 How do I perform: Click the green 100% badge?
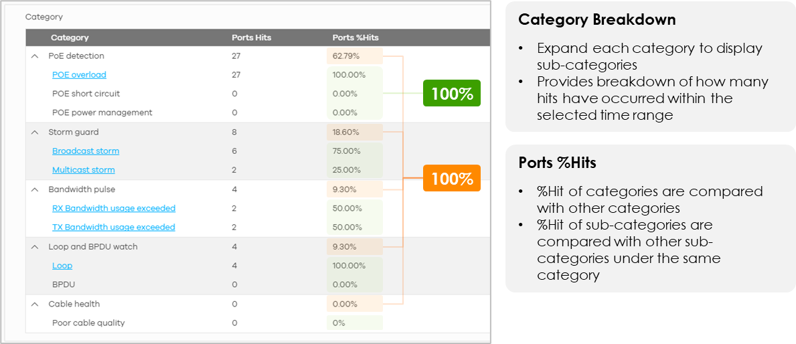coord(452,93)
